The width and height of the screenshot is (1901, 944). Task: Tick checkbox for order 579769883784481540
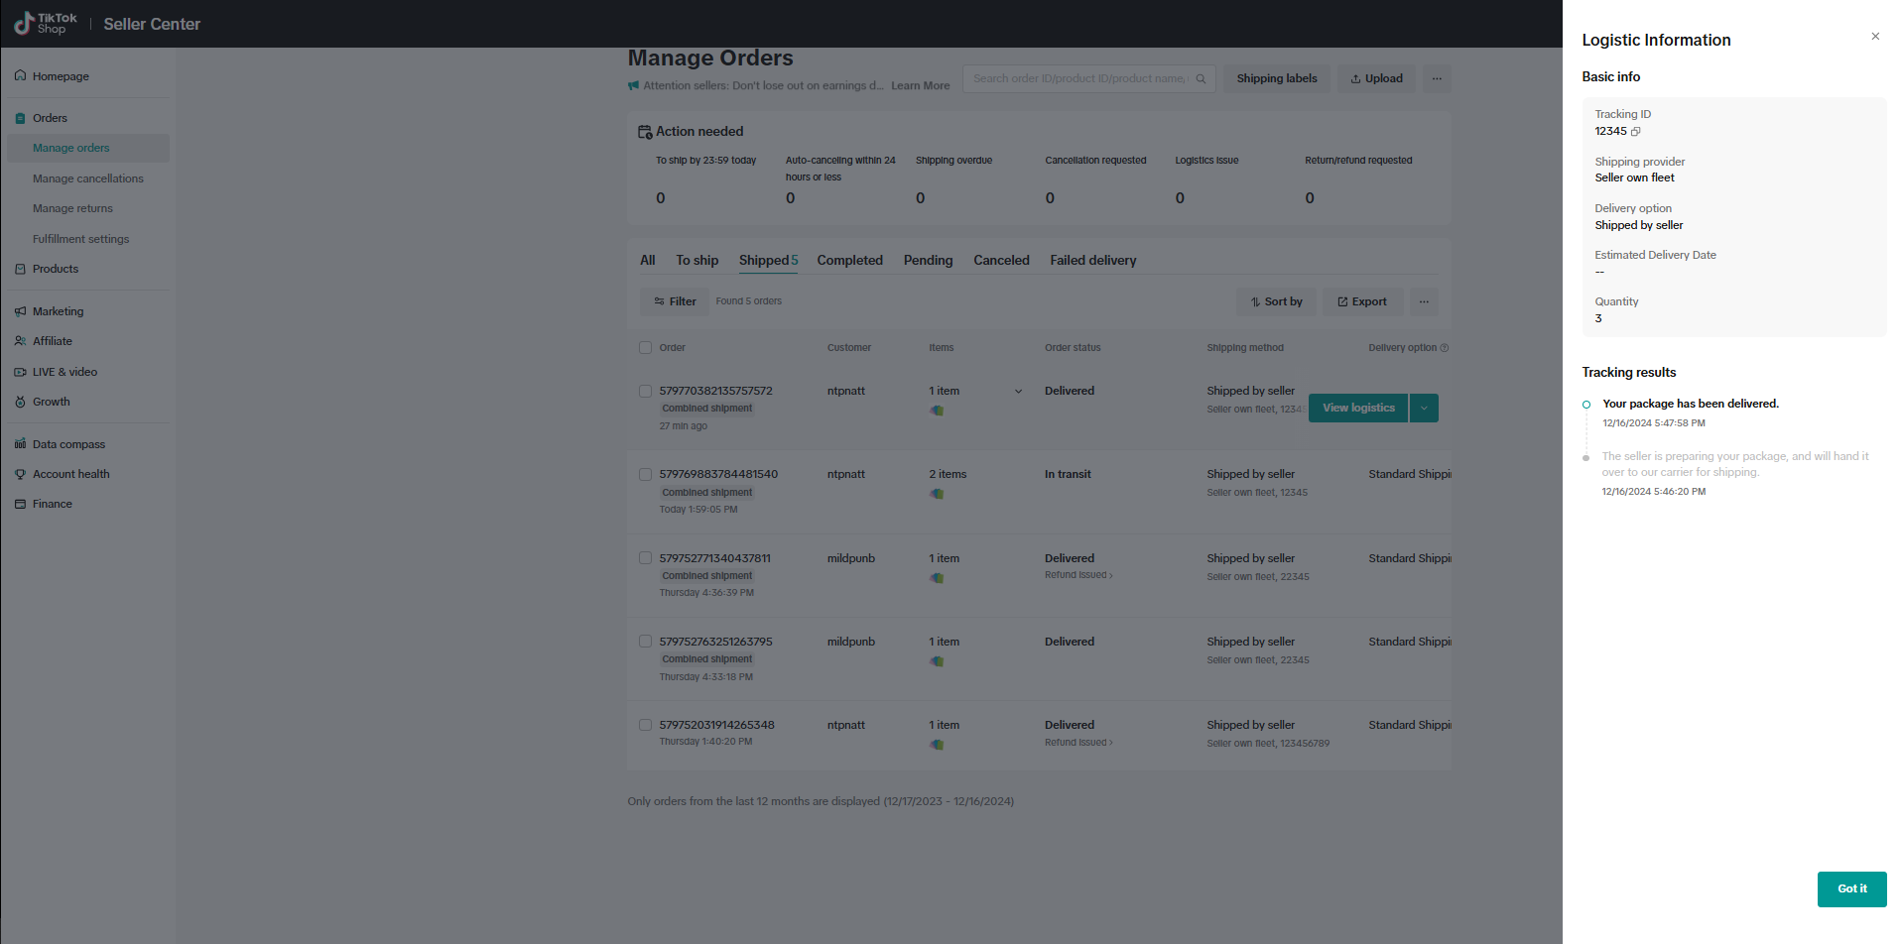tap(645, 475)
